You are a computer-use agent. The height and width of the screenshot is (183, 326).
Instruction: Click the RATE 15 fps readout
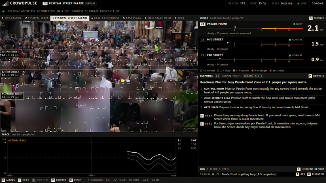pyautogui.click(x=258, y=4)
